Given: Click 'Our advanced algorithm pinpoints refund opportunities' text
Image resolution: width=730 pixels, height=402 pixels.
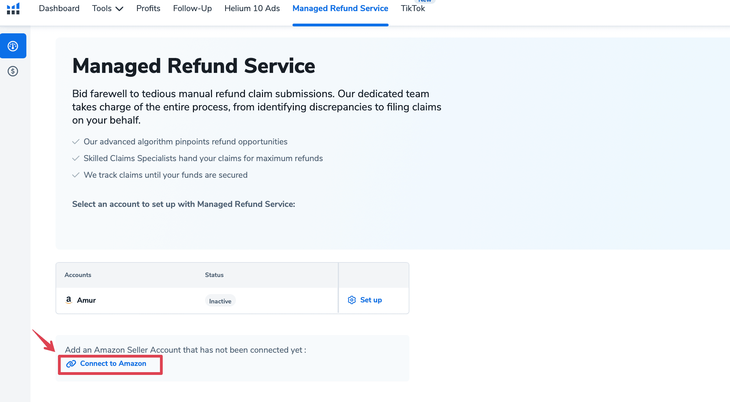Looking at the screenshot, I should click(186, 142).
